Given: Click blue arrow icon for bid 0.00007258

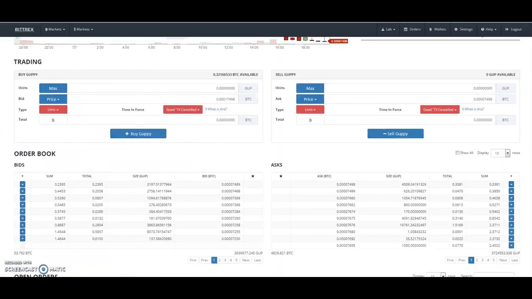Looking at the screenshot, I should coord(22,225).
